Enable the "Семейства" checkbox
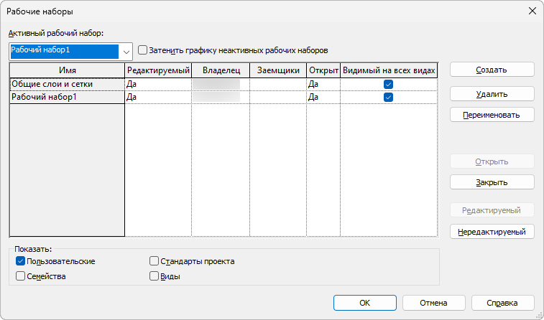 (x=20, y=276)
